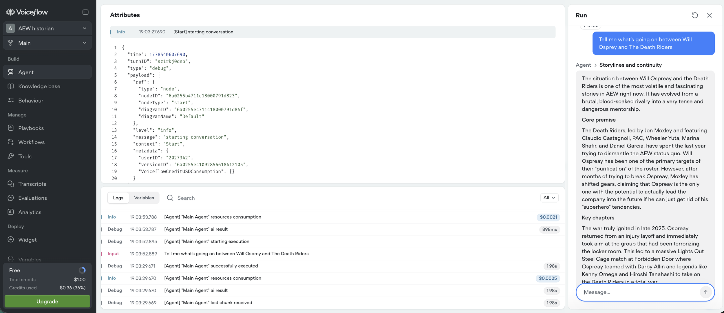Click the Total credits $1.00 value
724x313 pixels.
80,280
